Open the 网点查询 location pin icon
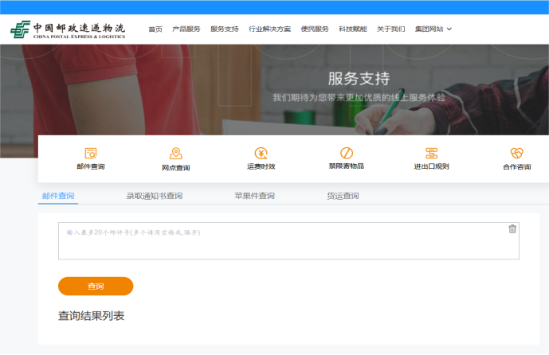The width and height of the screenshot is (549, 355). [176, 154]
